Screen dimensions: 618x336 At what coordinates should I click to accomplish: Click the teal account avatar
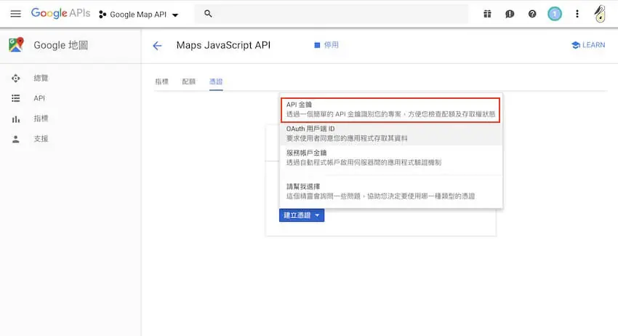(555, 15)
